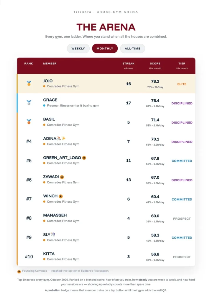This screenshot has height=302, width=212.
Task: Click the orange gym dot under JOJO
Action: coord(44,86)
